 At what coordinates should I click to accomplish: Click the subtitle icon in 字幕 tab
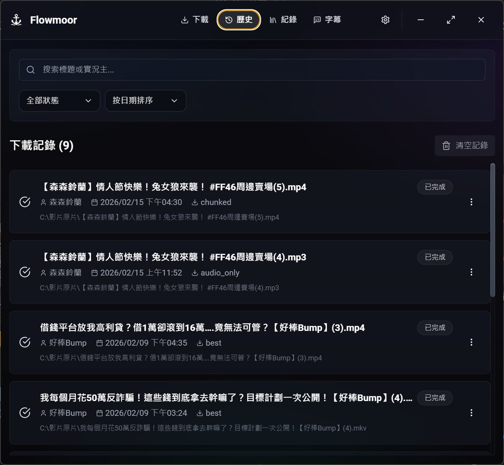coord(317,20)
